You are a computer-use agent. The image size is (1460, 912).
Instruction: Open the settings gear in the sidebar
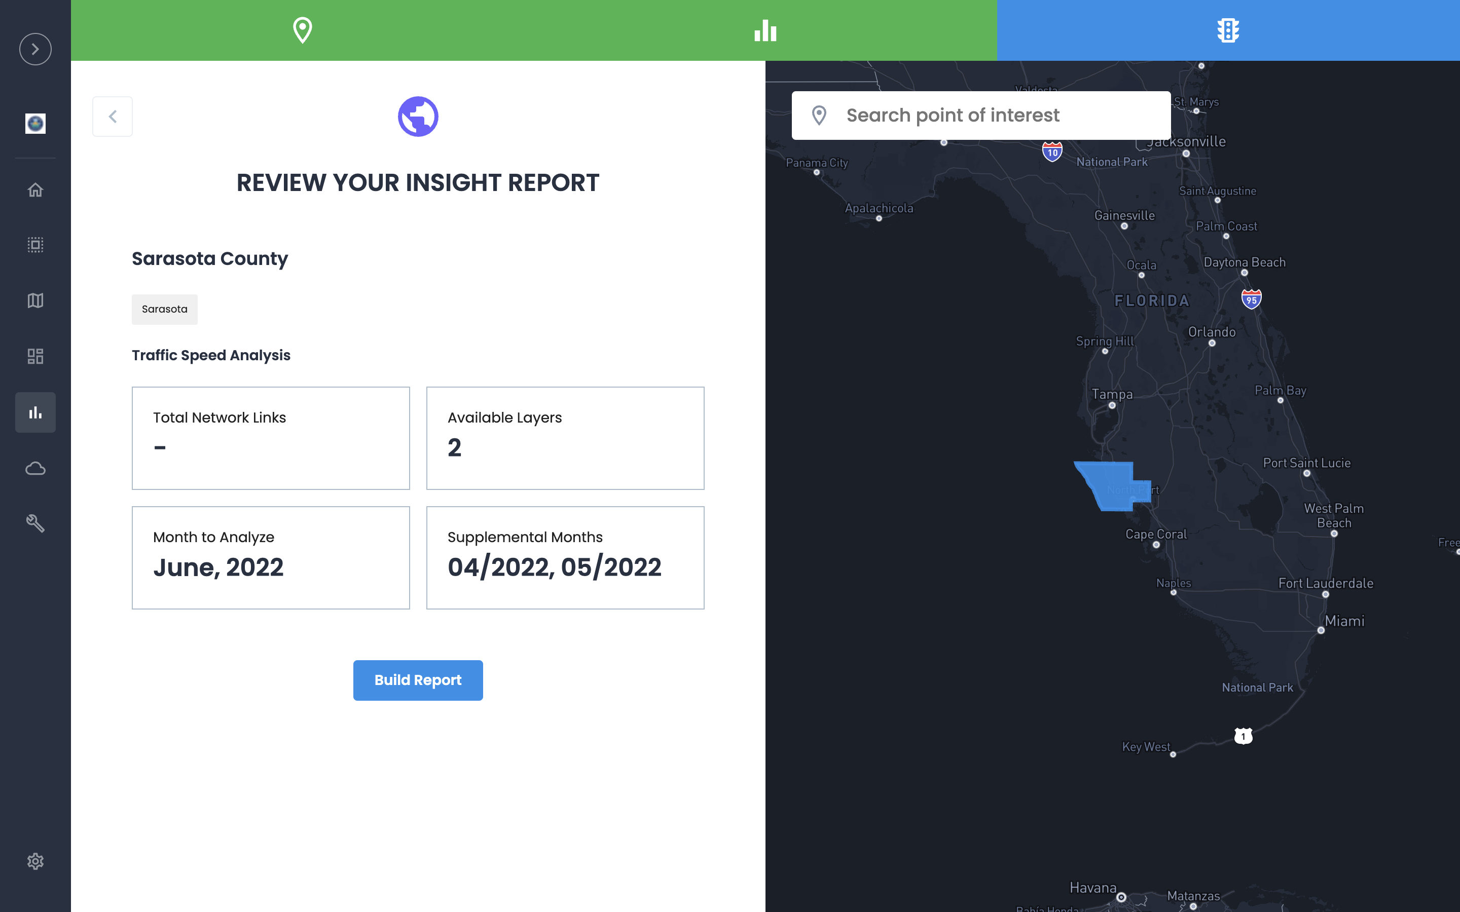coord(35,861)
